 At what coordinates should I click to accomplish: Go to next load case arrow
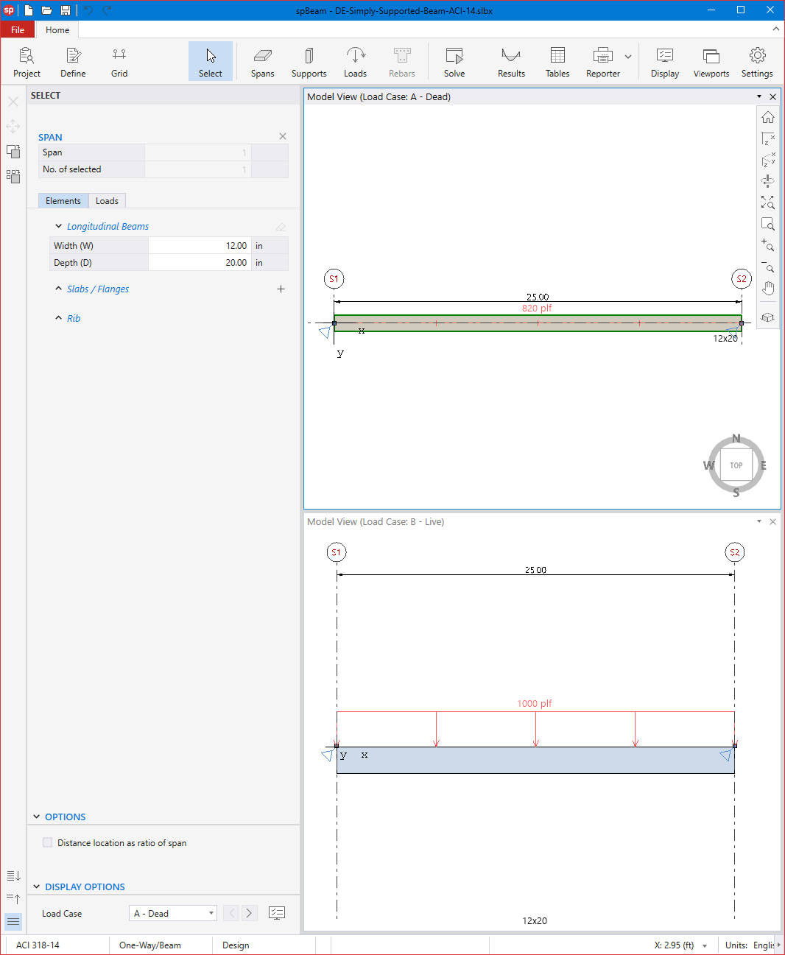[x=249, y=914]
